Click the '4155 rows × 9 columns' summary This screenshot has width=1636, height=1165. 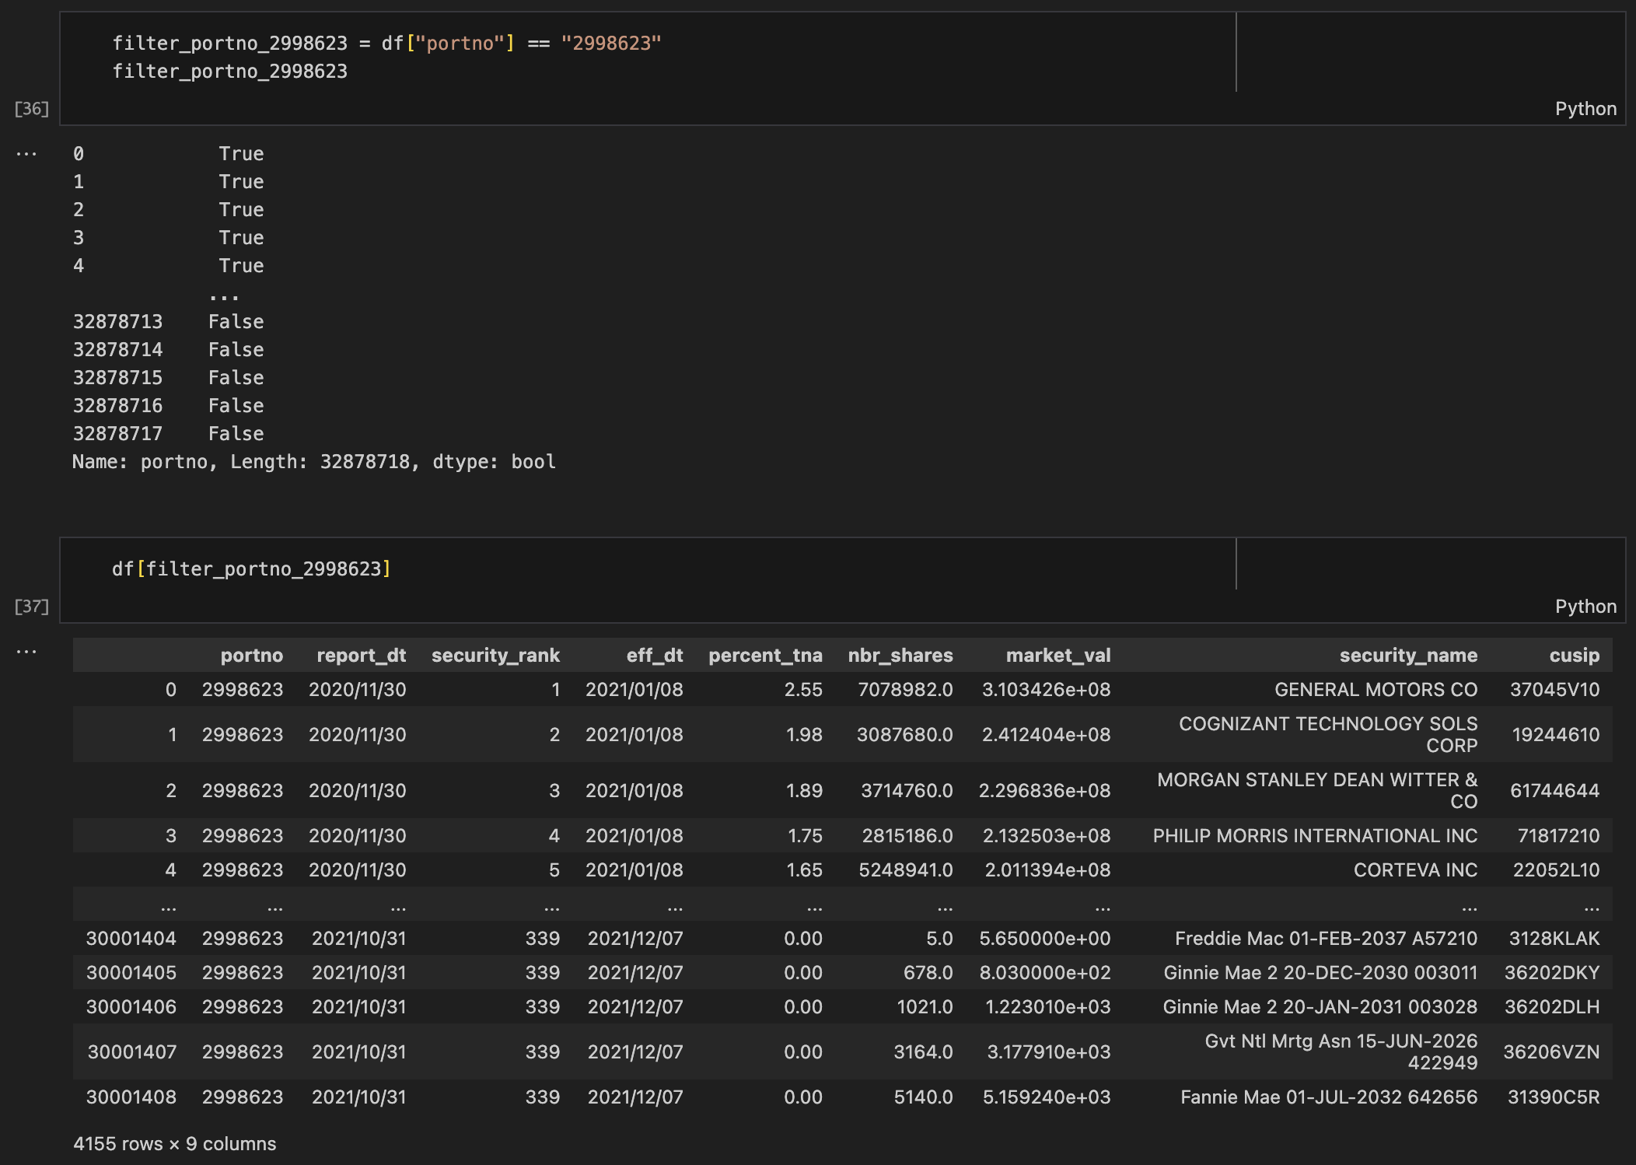coord(175,1144)
